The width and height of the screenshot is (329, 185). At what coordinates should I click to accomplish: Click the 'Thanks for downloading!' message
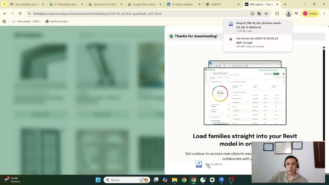coord(196,36)
